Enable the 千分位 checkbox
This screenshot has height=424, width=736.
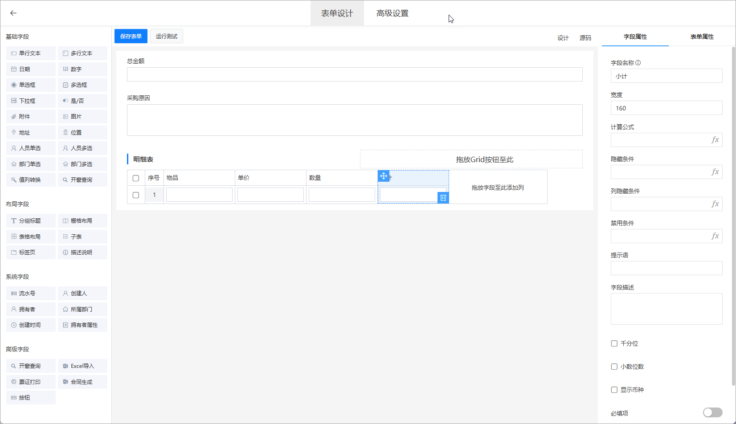[614, 343]
